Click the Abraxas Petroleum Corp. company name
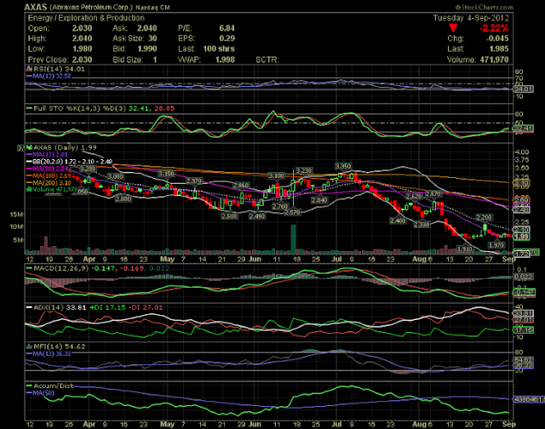The width and height of the screenshot is (545, 429). pyautogui.click(x=91, y=8)
